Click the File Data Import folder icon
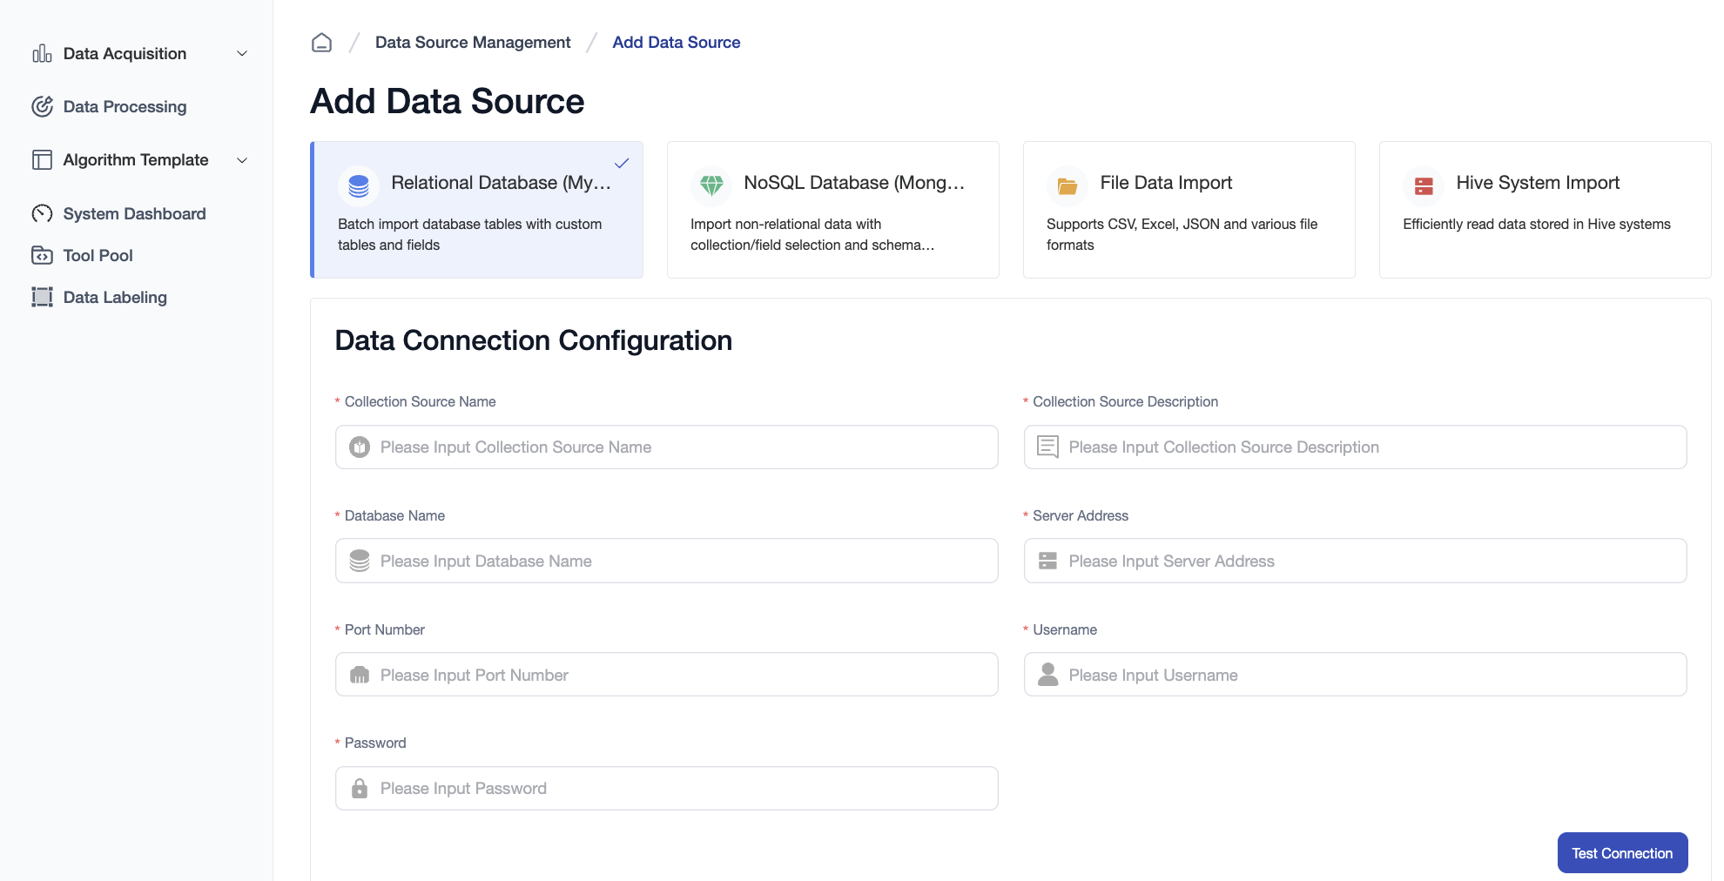This screenshot has height=881, width=1724. tap(1067, 185)
